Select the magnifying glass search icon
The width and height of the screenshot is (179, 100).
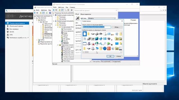tap(105, 44)
